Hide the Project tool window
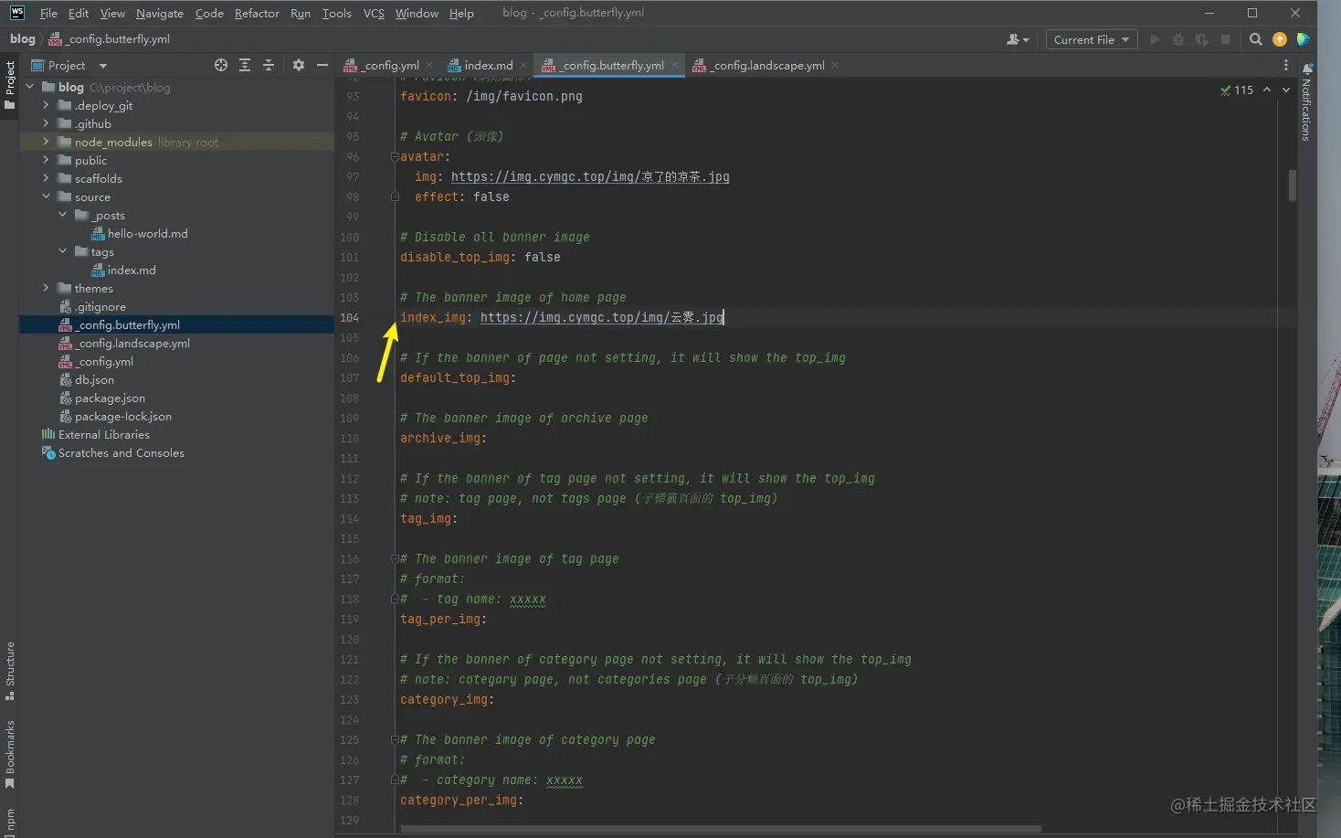Image resolution: width=1341 pixels, height=838 pixels. click(322, 65)
